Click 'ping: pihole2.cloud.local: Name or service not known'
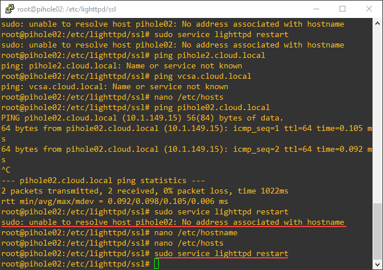 tap(122, 66)
